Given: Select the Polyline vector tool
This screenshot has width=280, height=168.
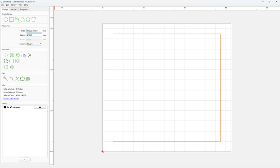Looking at the screenshot, I should [x=17, y=19].
